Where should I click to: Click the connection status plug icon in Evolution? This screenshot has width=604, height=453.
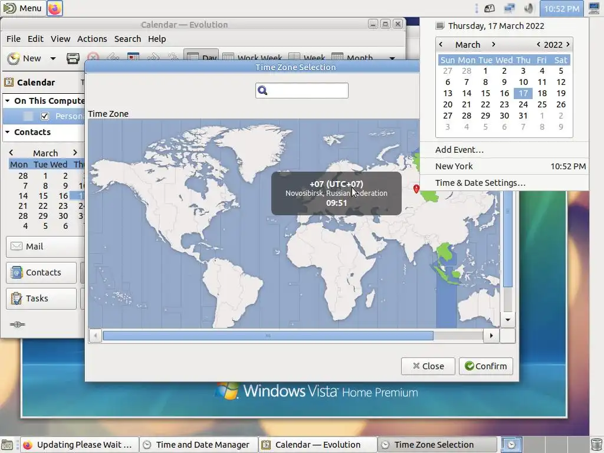point(17,324)
